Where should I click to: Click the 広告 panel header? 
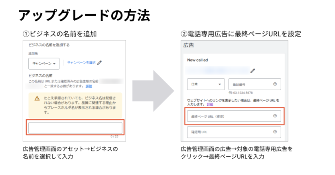coord(189,45)
